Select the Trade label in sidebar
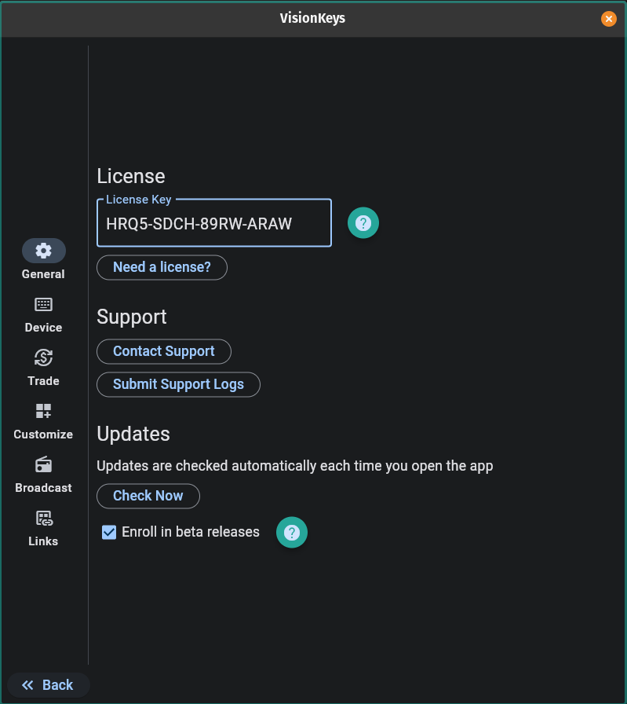This screenshot has width=627, height=704. pyautogui.click(x=43, y=381)
